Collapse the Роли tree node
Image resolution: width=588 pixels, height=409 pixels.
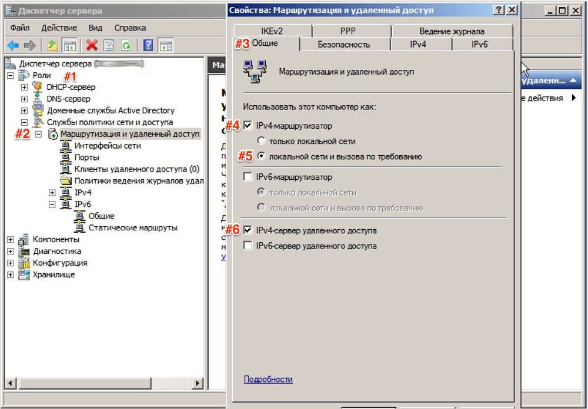(11, 75)
